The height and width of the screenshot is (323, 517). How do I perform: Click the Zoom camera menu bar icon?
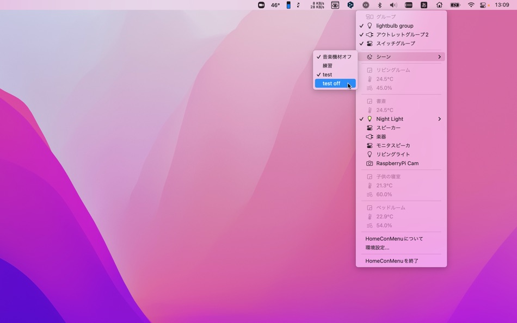coord(261,5)
